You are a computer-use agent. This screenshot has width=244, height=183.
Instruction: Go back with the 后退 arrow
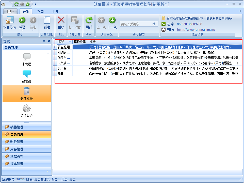(x=22, y=23)
